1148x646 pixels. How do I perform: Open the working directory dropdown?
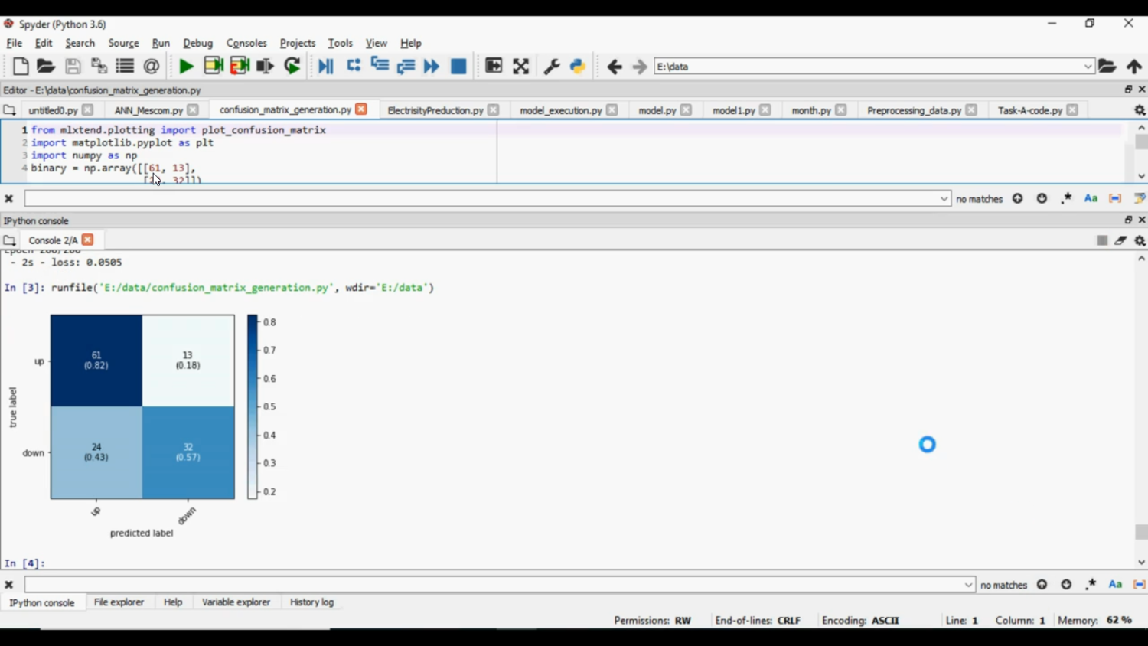1088,67
